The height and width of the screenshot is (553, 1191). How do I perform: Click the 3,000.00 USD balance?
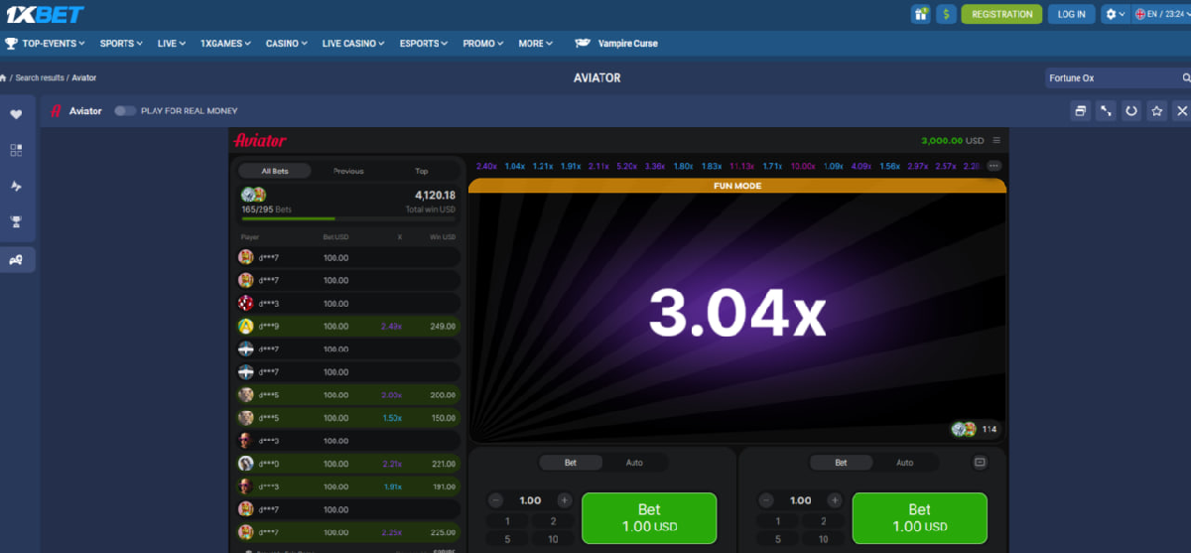[953, 140]
